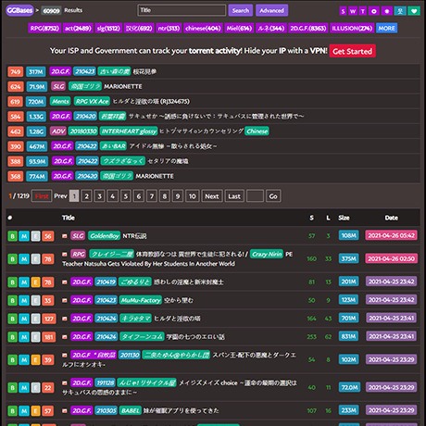Click the 108M size badge
The image size is (426, 426).
point(348,235)
